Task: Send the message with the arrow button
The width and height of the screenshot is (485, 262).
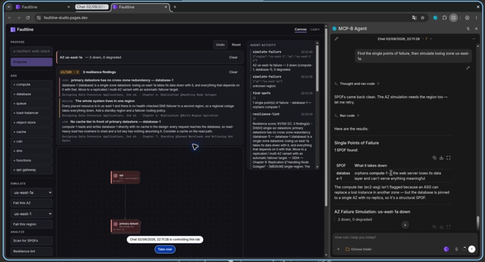Action: (471, 249)
